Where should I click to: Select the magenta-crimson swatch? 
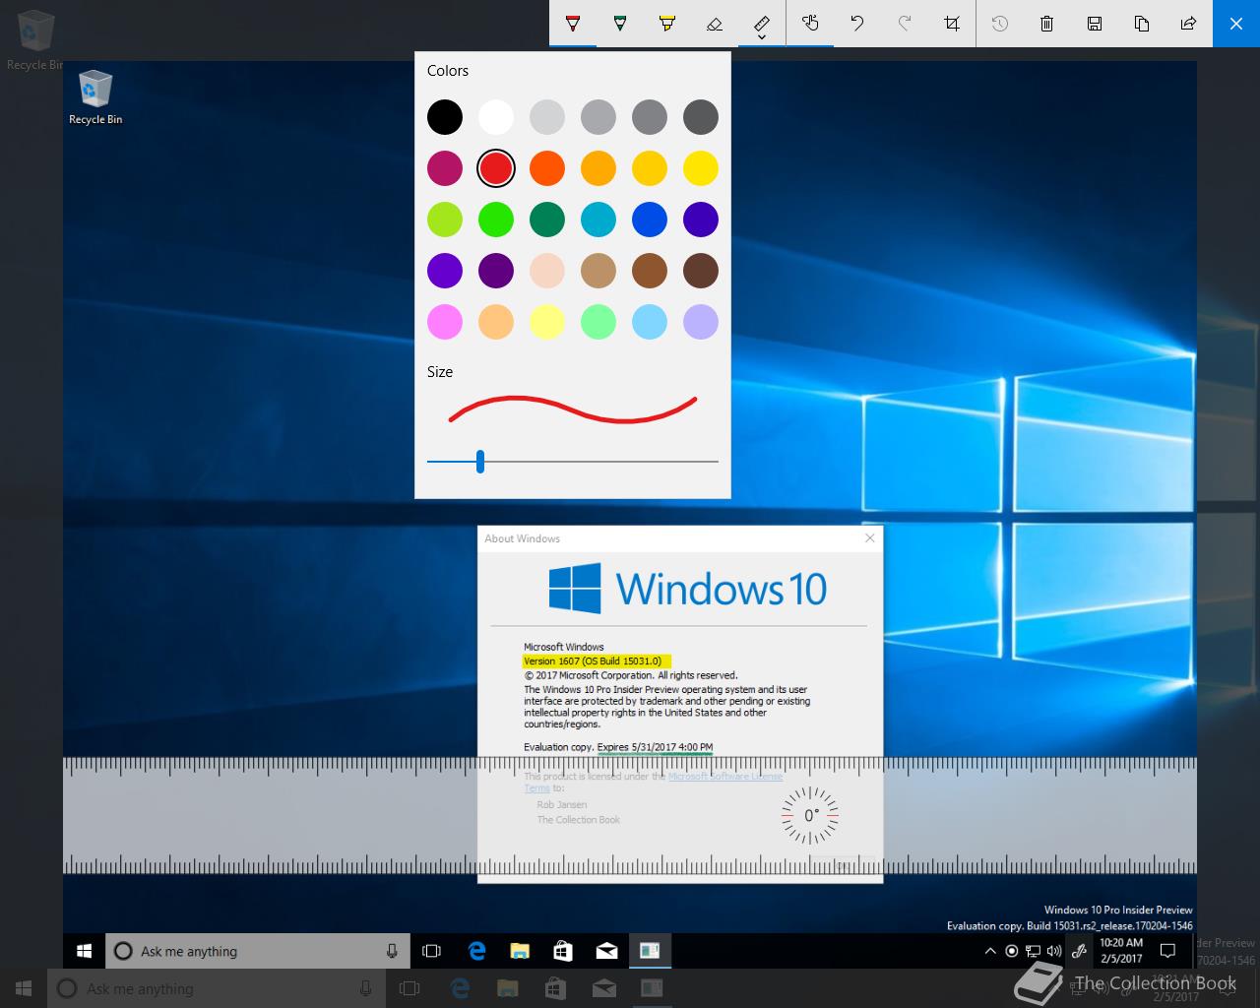pos(445,168)
